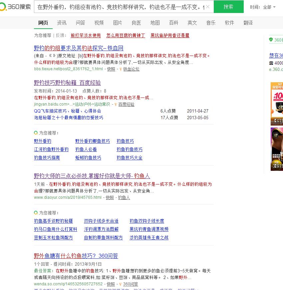This screenshot has height=290, width=283.
Task: Open the top G7 coffee ad image
Action: (x=277, y=104)
